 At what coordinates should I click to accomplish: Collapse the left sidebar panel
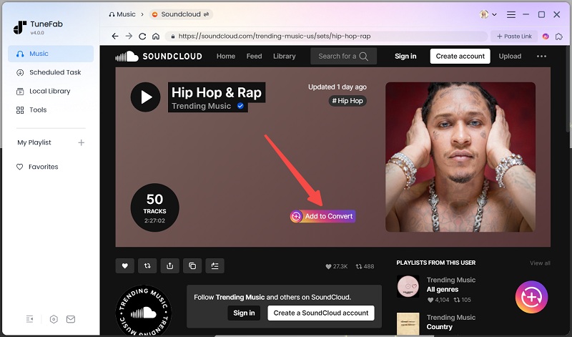pos(30,319)
